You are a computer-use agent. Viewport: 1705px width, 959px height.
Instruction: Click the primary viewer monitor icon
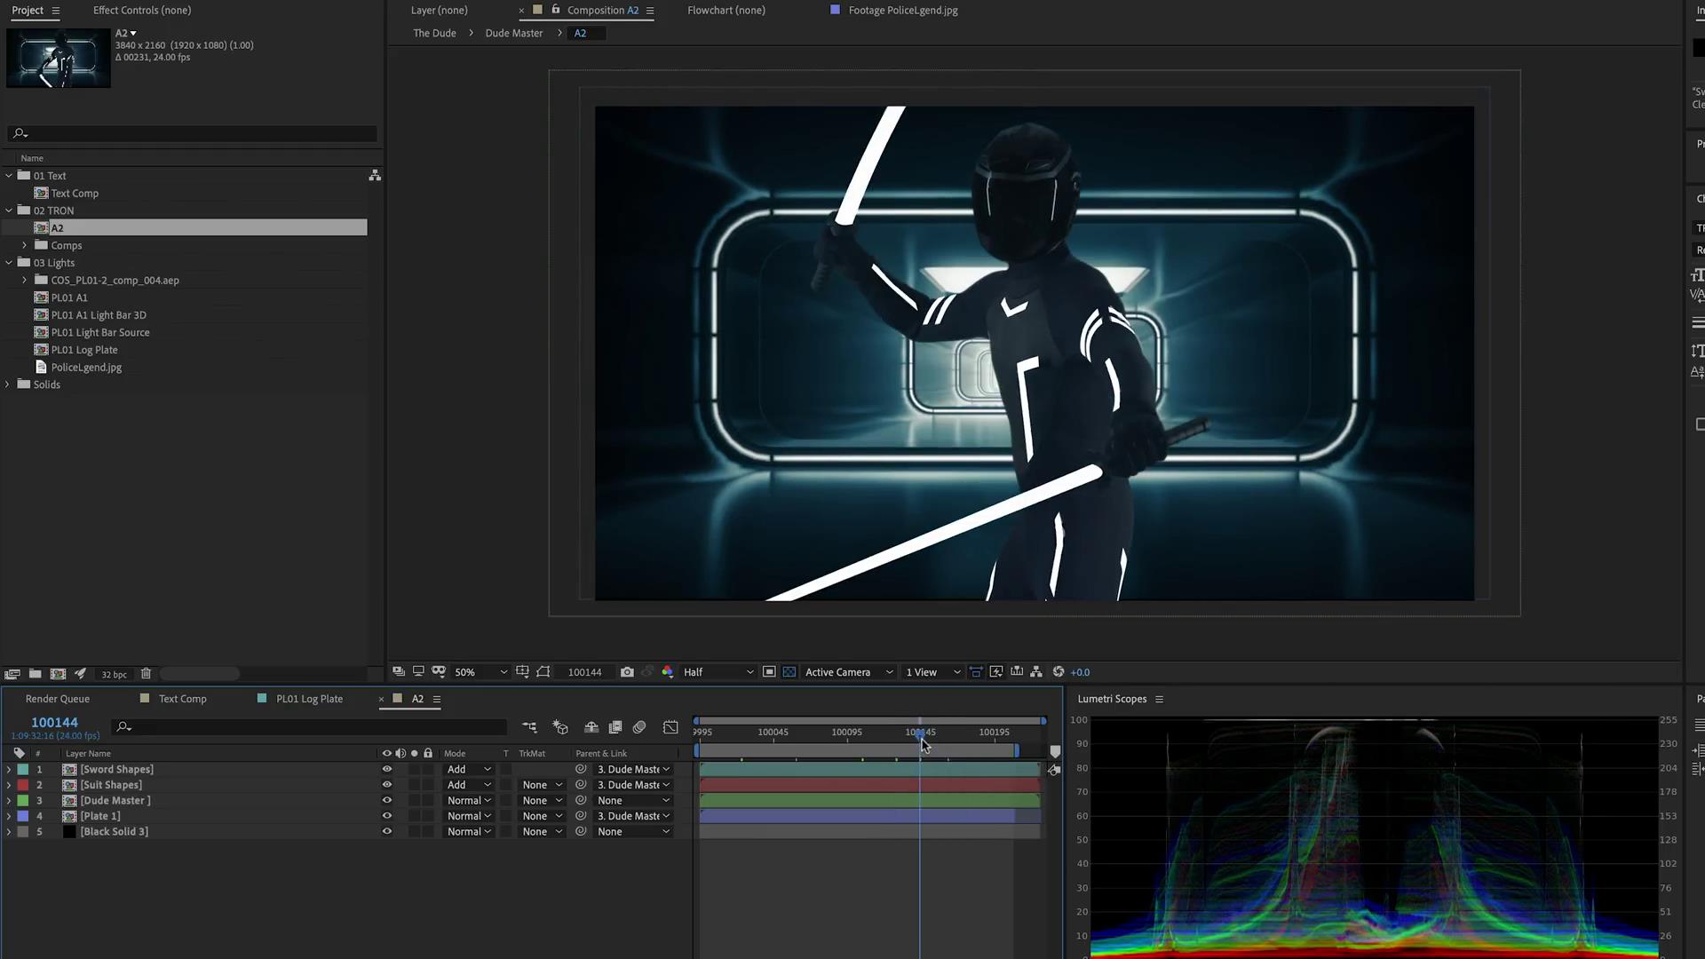(x=418, y=672)
